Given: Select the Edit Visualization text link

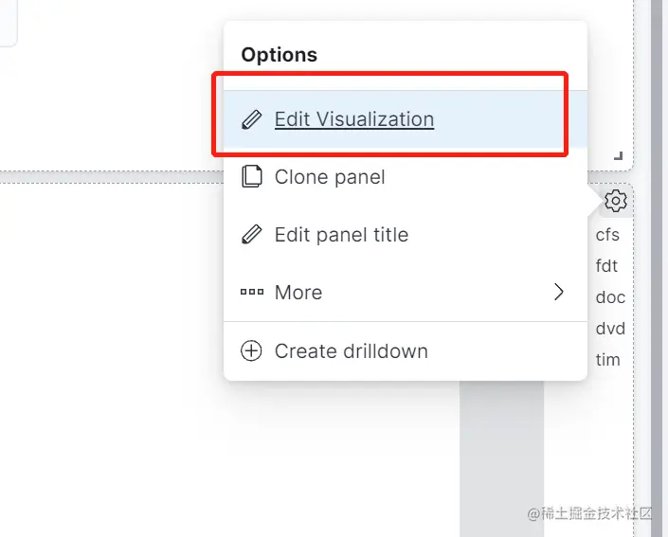Looking at the screenshot, I should [x=354, y=120].
